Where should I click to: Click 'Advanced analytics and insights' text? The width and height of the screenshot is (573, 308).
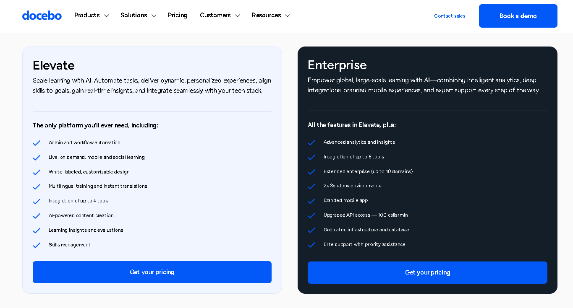[x=359, y=142]
